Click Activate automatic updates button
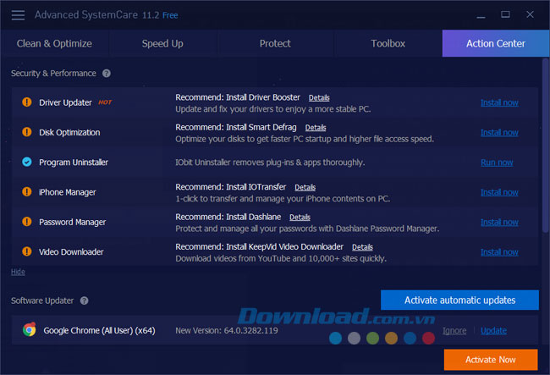This screenshot has width=550, height=375. pyautogui.click(x=459, y=301)
